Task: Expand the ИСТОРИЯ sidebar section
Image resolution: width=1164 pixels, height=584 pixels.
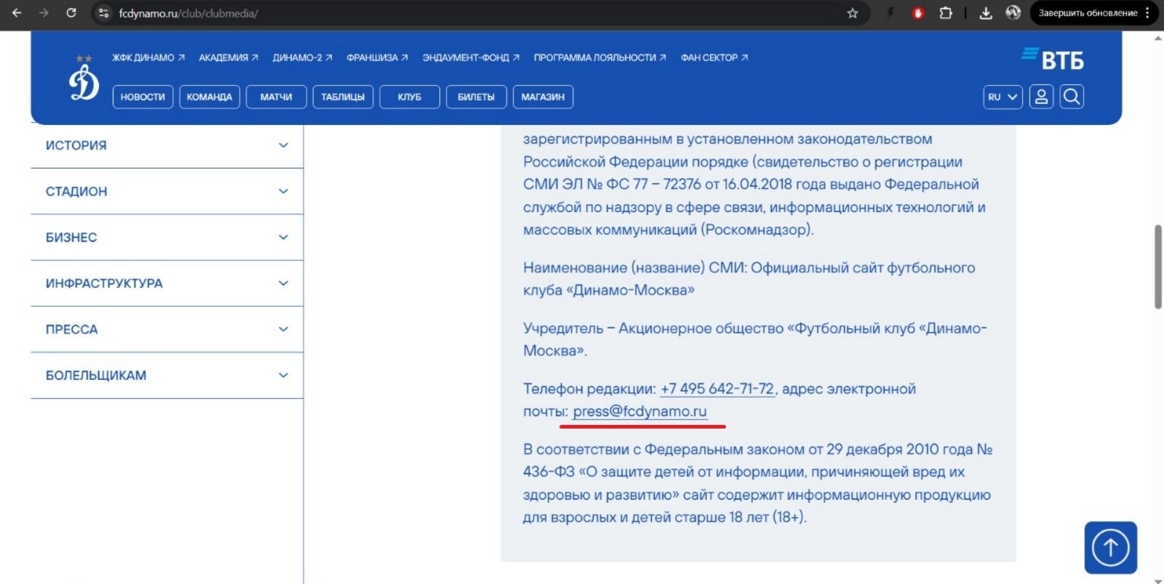Action: coord(167,145)
